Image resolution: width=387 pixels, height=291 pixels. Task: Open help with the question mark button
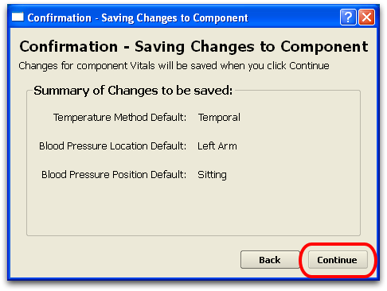(x=348, y=17)
